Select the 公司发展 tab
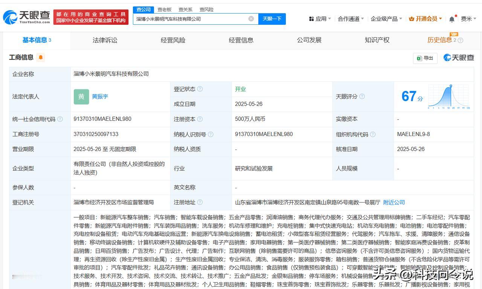The image size is (482, 289). 309,40
